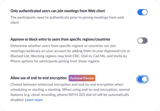
Task: Click the text line starting "scheduling or starting a meeting"
Action: pyautogui.click(x=65, y=90)
